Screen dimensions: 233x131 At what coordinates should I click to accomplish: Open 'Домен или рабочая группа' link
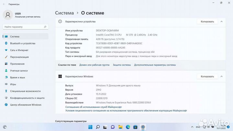[x=94, y=65]
